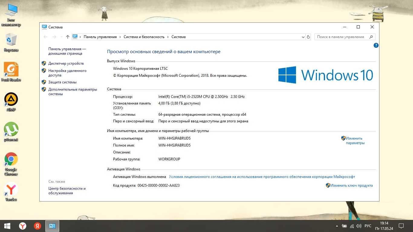Open Yandex Browser from the taskbar
The image size is (413, 232).
point(23,226)
